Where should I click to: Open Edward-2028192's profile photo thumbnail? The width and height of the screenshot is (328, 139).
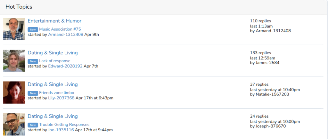(14, 61)
